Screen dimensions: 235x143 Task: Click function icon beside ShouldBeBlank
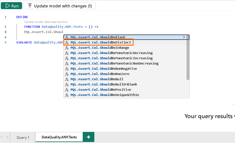tap(67, 37)
